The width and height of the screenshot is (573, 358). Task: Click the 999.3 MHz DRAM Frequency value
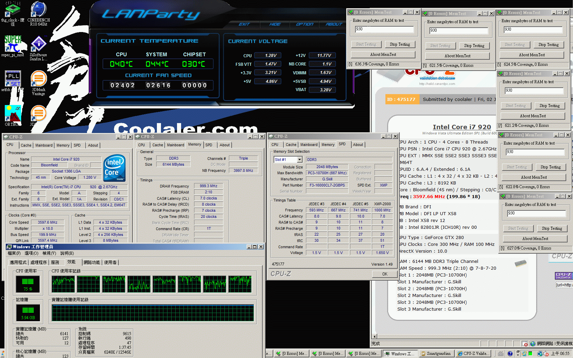pos(208,186)
